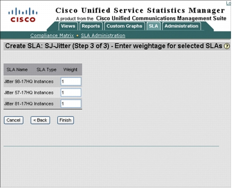
Task: Focus the weight field for Jitter 81-17HQ
Action: pyautogui.click(x=71, y=103)
